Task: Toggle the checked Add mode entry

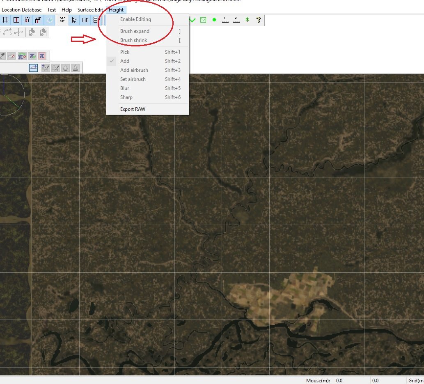Action: tap(147, 61)
